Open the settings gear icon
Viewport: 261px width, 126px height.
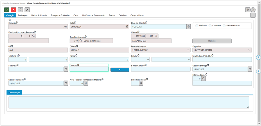(x=248, y=10)
